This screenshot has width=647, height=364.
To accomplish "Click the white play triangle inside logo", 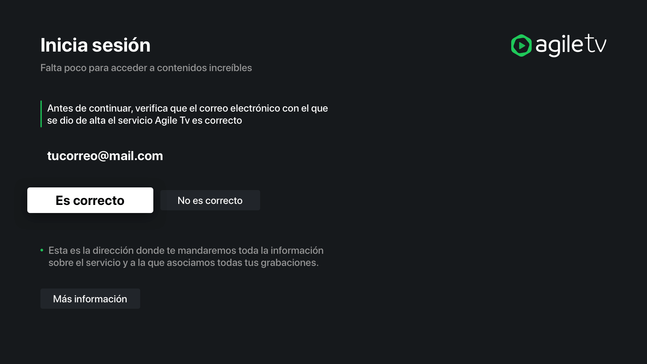I will click(x=522, y=45).
